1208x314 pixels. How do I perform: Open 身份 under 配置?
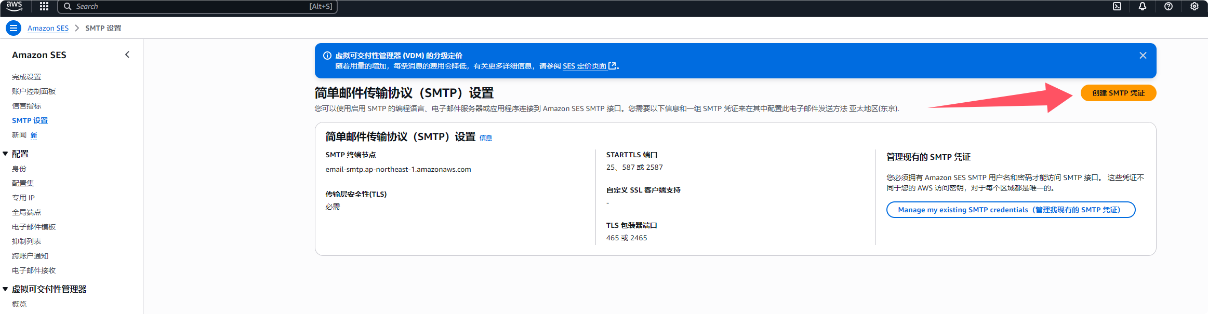pos(19,169)
